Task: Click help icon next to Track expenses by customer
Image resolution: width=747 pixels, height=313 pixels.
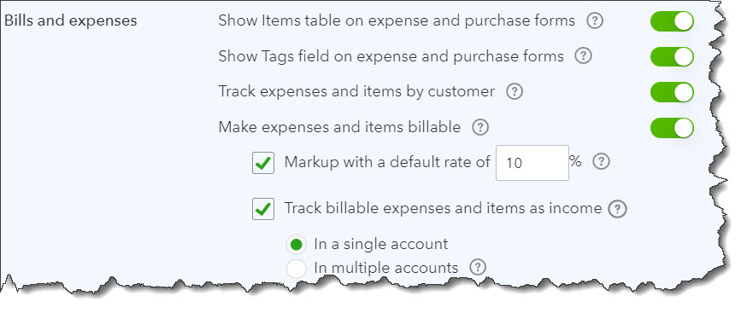Action: click(x=514, y=91)
